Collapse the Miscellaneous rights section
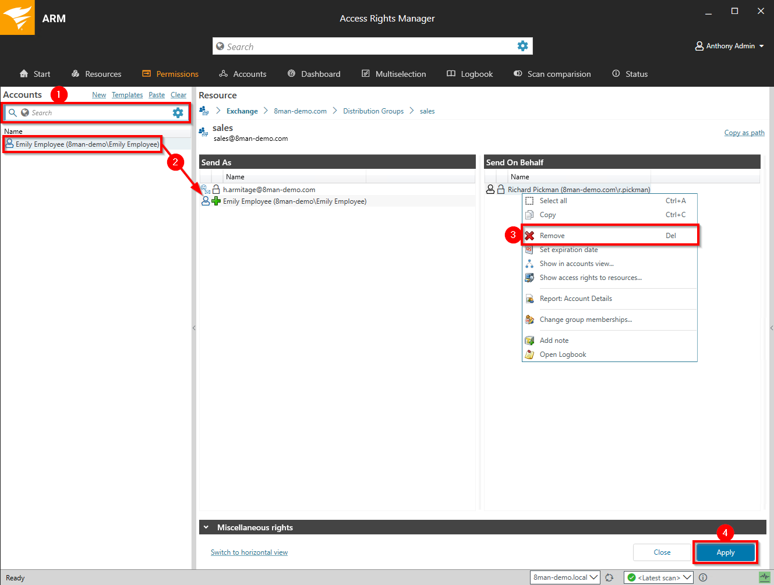This screenshot has height=585, width=774. point(206,527)
